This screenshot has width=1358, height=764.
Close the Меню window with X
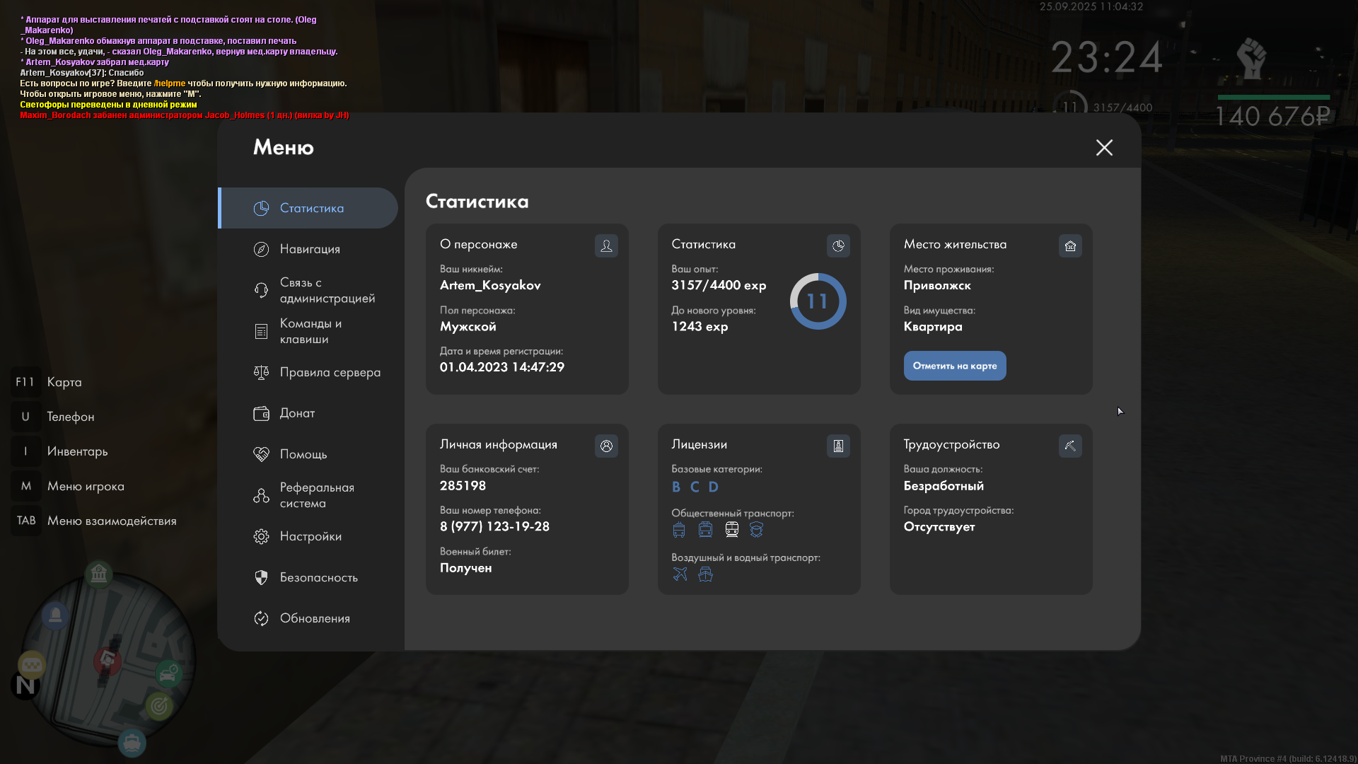(1104, 147)
